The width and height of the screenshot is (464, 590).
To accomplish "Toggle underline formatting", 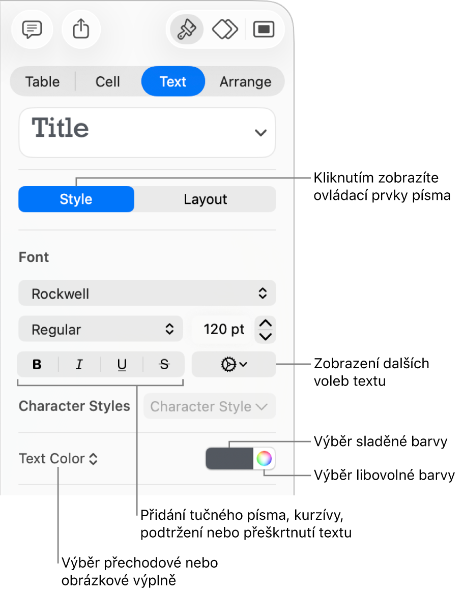I will 122,364.
